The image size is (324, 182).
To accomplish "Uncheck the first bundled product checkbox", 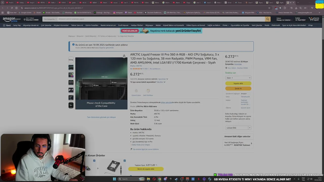I will point(94,161).
